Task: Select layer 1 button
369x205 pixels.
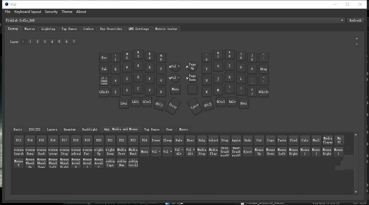Action: coord(30,42)
